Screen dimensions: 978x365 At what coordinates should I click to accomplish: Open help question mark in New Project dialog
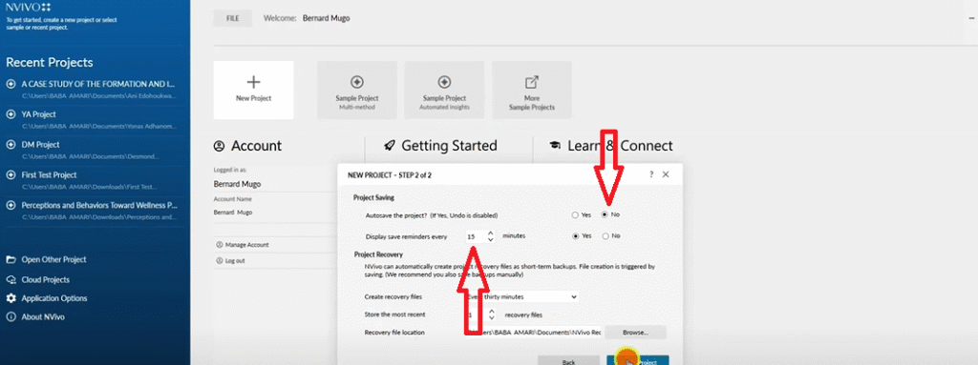pyautogui.click(x=651, y=174)
